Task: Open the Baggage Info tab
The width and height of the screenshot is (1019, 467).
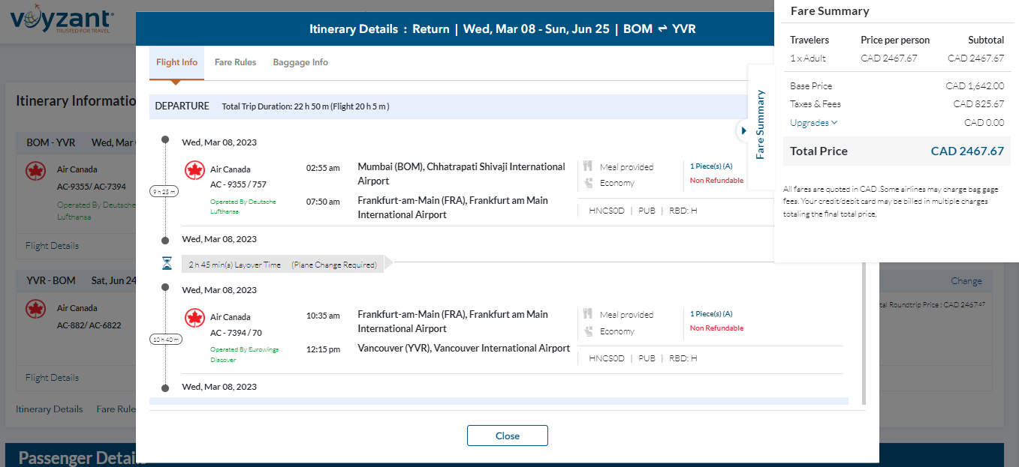Action: (300, 62)
